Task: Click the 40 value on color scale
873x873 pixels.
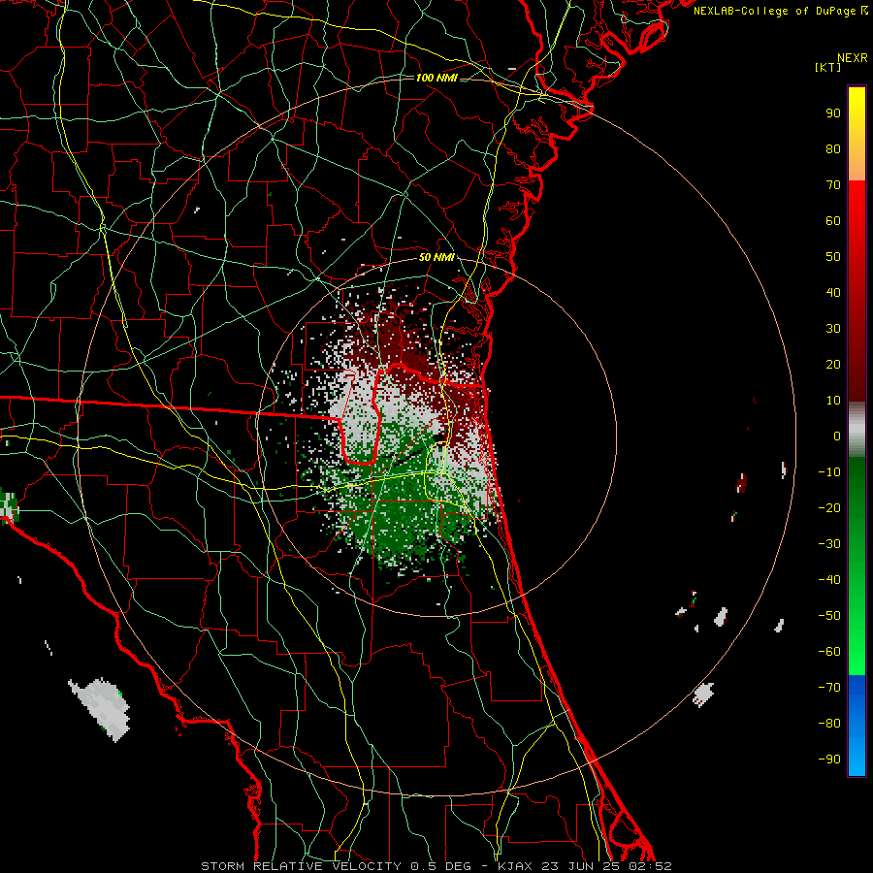Action: [833, 293]
